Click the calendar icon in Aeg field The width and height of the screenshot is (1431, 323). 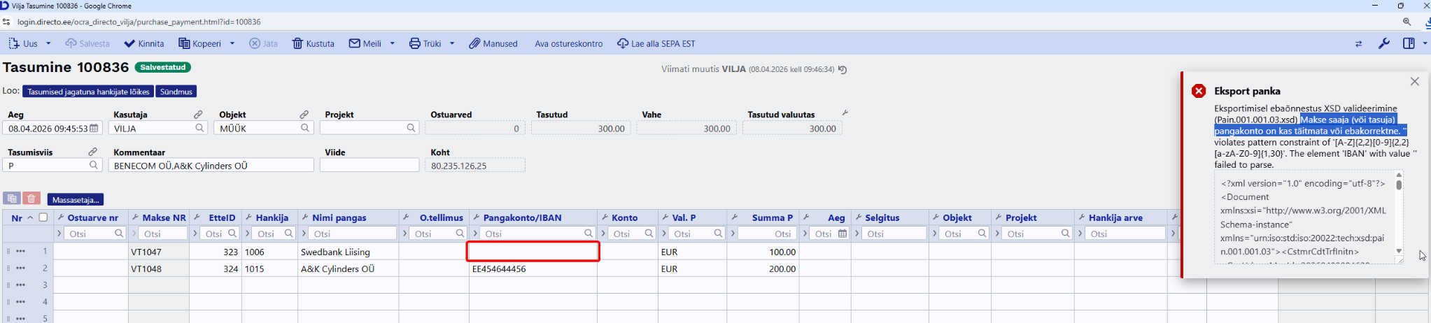[94, 128]
